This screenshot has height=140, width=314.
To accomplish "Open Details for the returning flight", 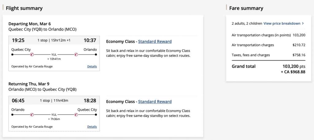I will click(x=92, y=127).
